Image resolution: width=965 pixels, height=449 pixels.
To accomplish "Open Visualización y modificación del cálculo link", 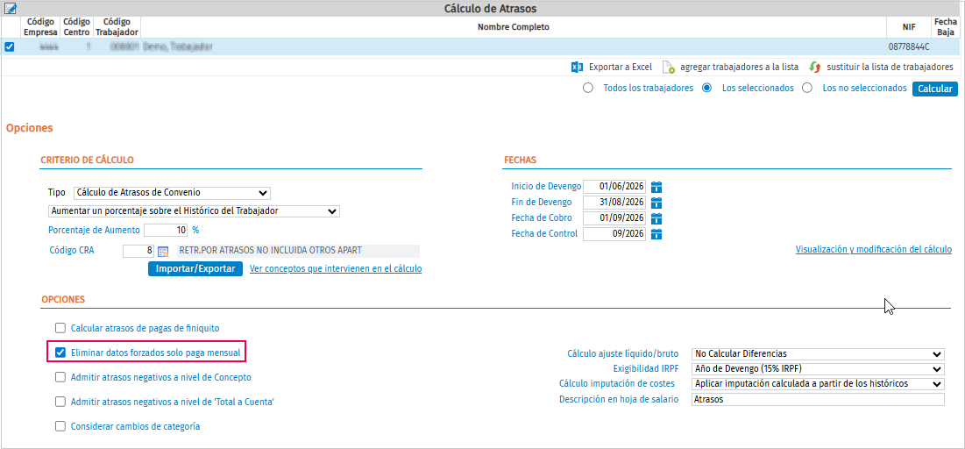I will tap(874, 249).
